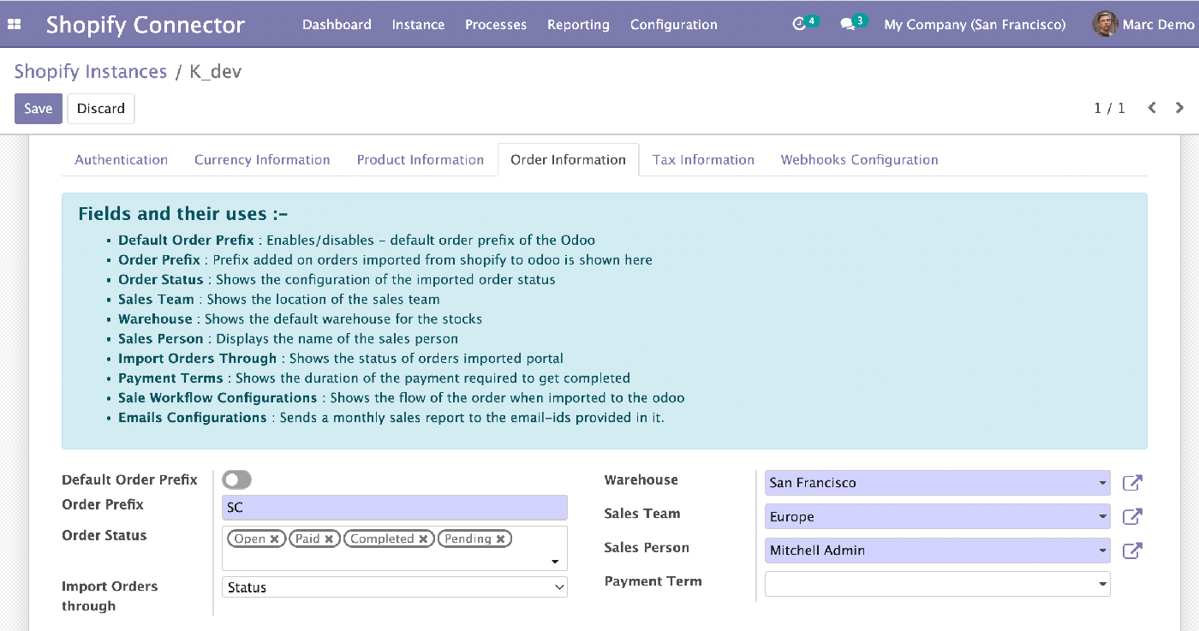1199x631 pixels.
Task: Open the Marc Demo user menu
Action: (1146, 24)
